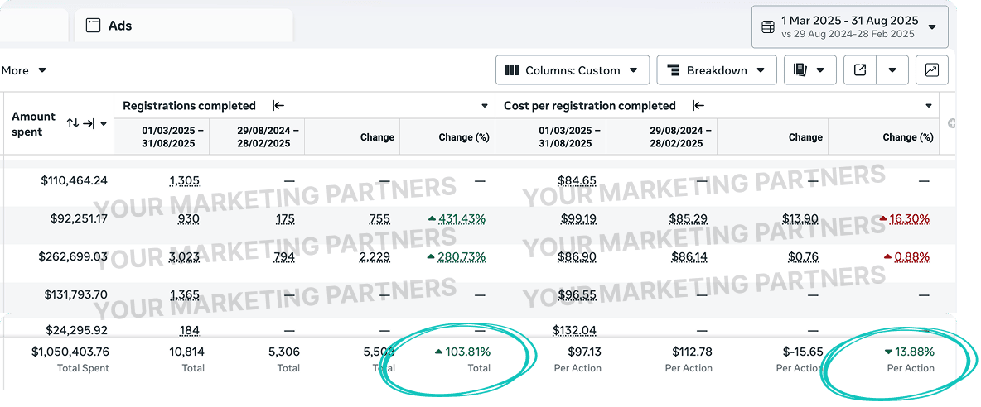Click the $262,699.03 amount cell

tap(73, 256)
